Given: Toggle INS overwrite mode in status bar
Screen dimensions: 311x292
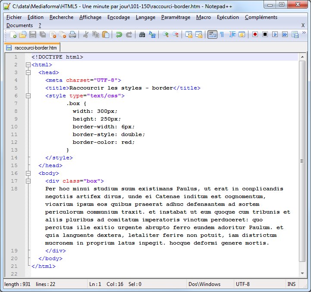Looking at the screenshot, I should (292, 284).
